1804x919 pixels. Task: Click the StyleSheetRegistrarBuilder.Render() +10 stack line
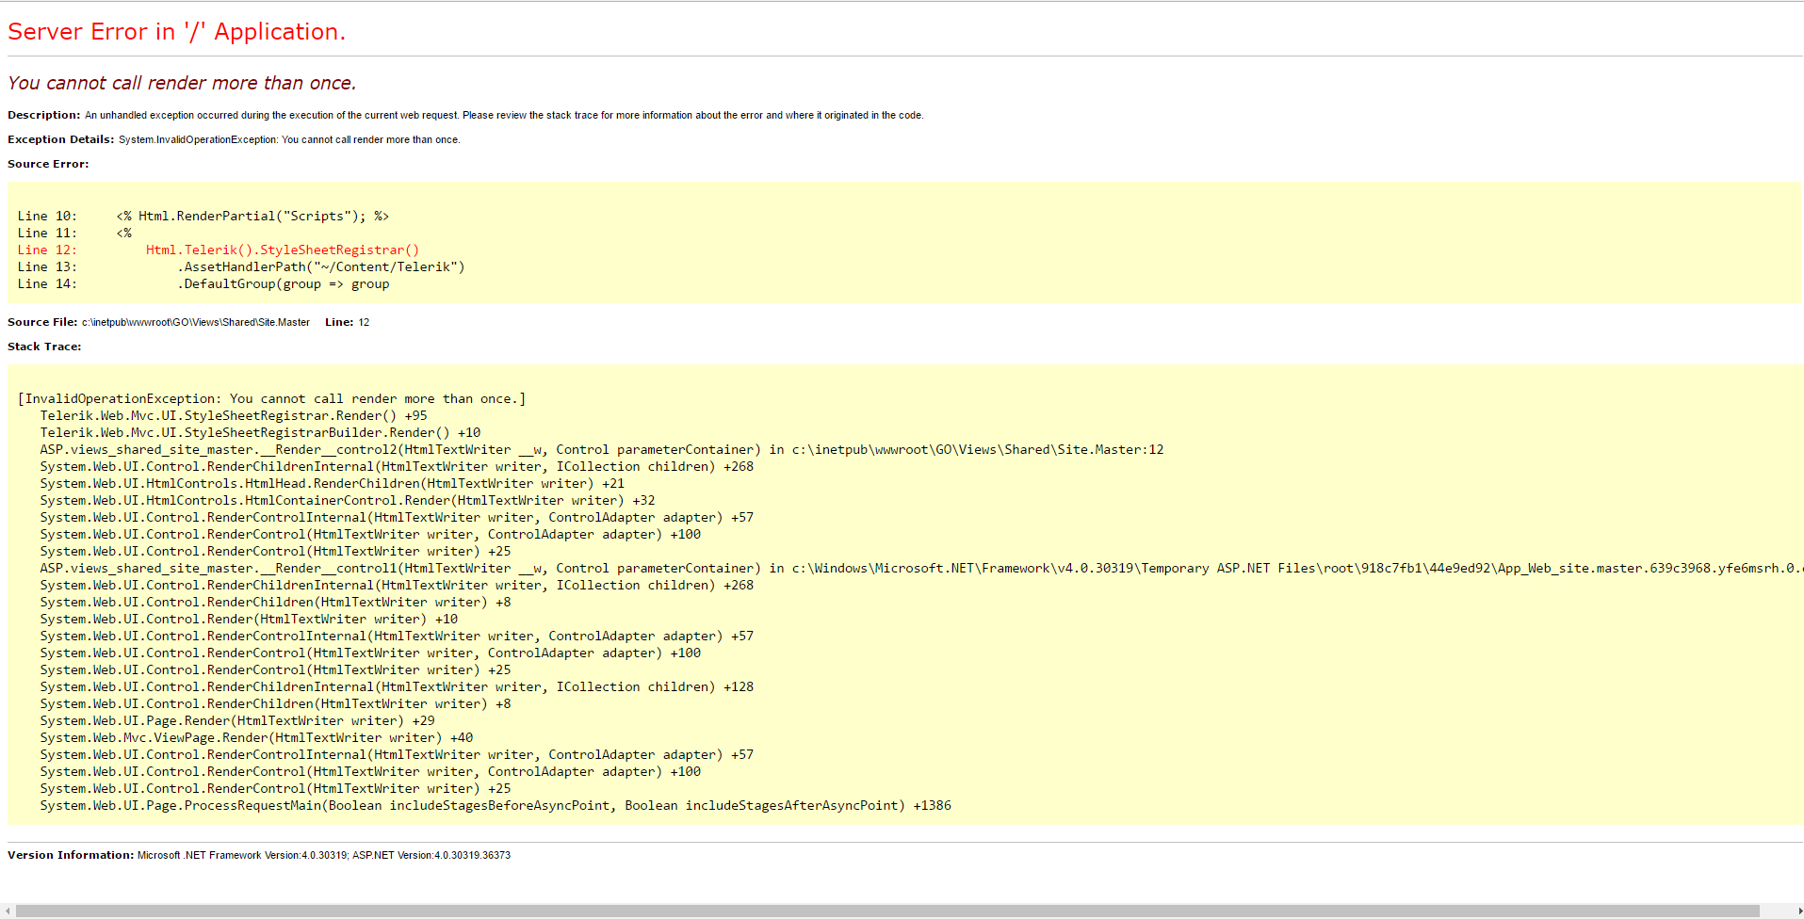[x=259, y=432]
